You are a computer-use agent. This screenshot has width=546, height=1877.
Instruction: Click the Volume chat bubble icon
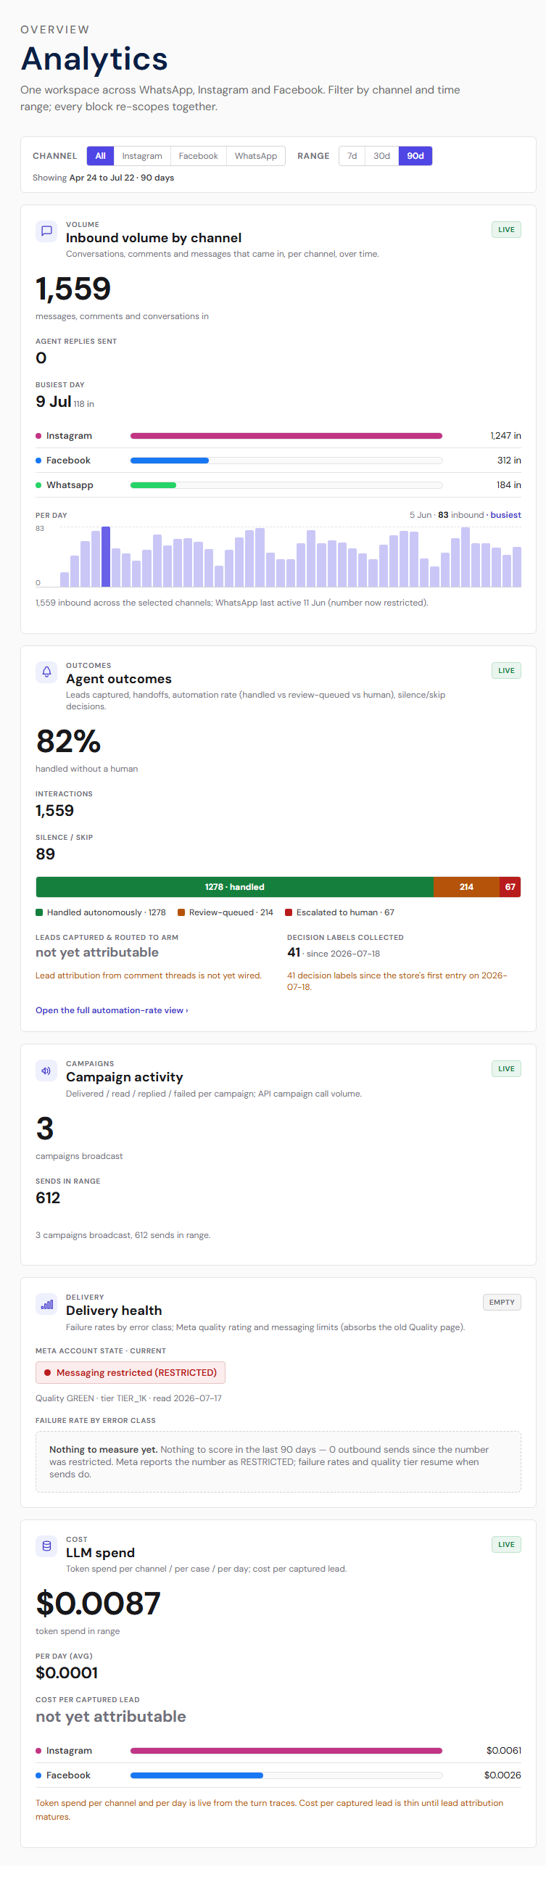pyautogui.click(x=46, y=231)
